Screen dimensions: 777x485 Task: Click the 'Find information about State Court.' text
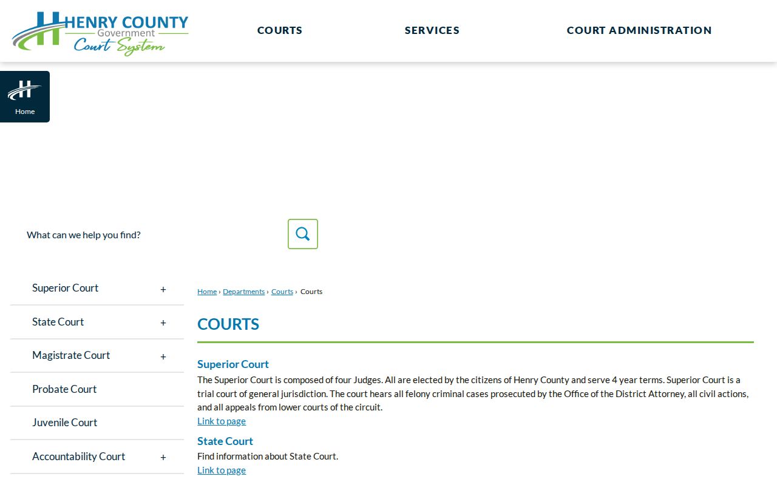tap(268, 457)
